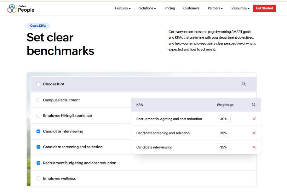Click the Employee Hiring Experience label
Screen dimensions: 287x194
click(x=67, y=116)
